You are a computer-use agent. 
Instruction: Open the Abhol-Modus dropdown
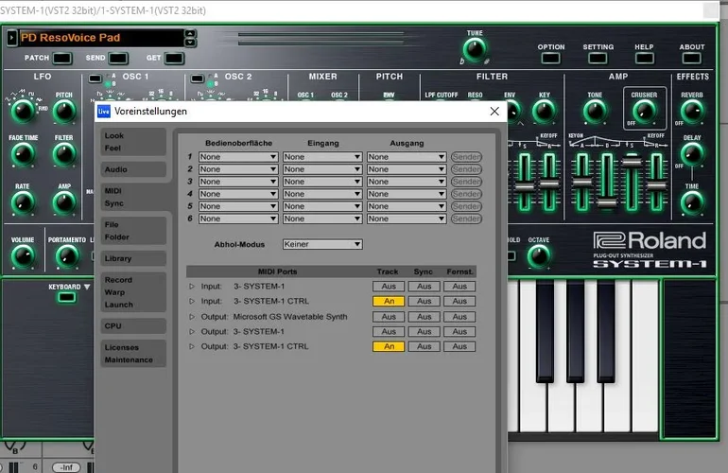click(322, 244)
